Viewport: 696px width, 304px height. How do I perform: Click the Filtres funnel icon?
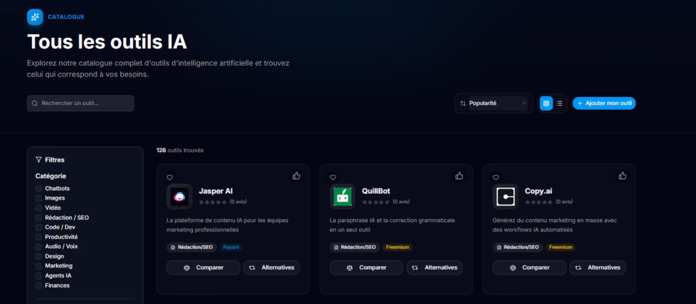[39, 159]
